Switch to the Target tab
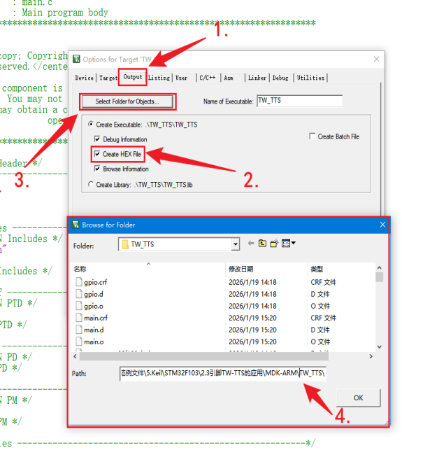The width and height of the screenshot is (446, 457). click(108, 78)
